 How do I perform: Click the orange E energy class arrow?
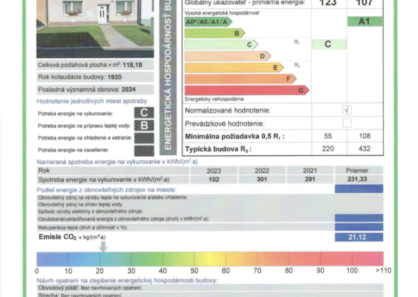[x=233, y=67]
